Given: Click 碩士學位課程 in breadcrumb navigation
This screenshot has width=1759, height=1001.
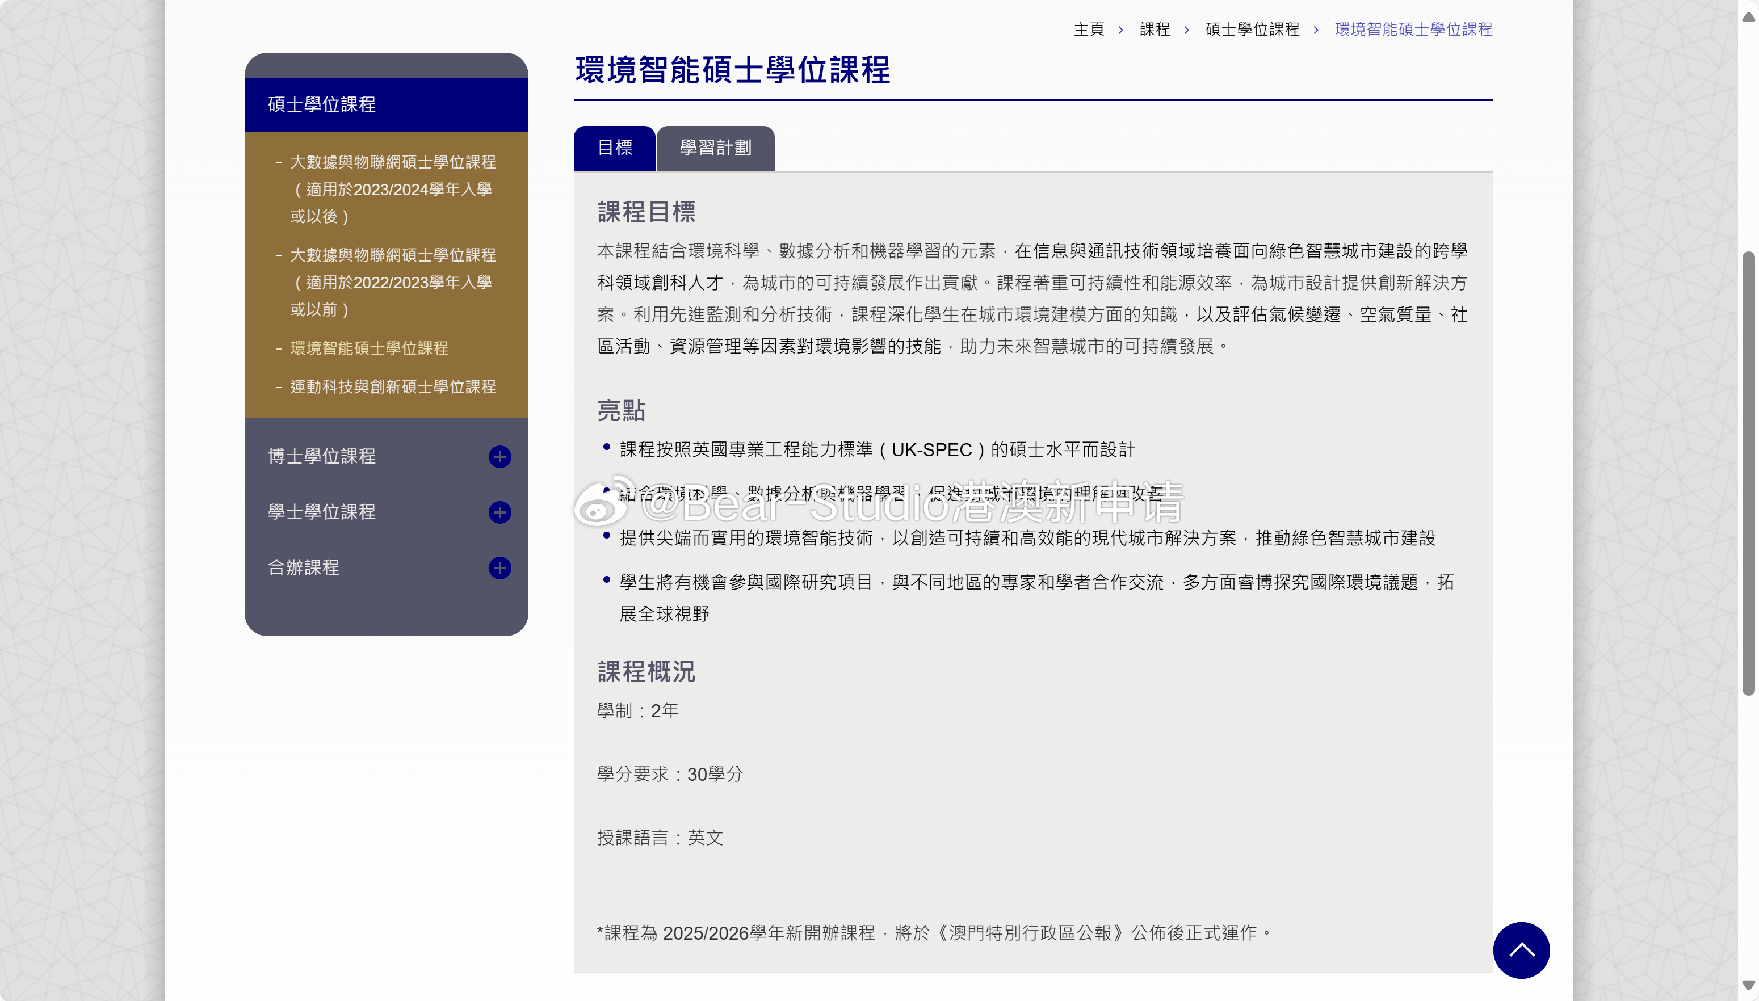Looking at the screenshot, I should [x=1253, y=29].
